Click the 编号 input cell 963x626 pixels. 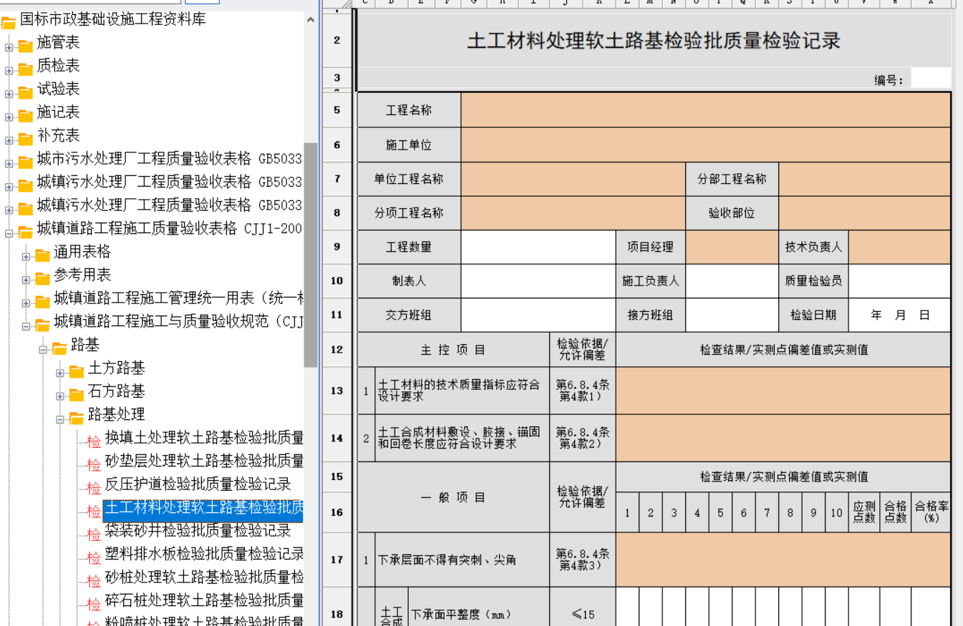(931, 79)
